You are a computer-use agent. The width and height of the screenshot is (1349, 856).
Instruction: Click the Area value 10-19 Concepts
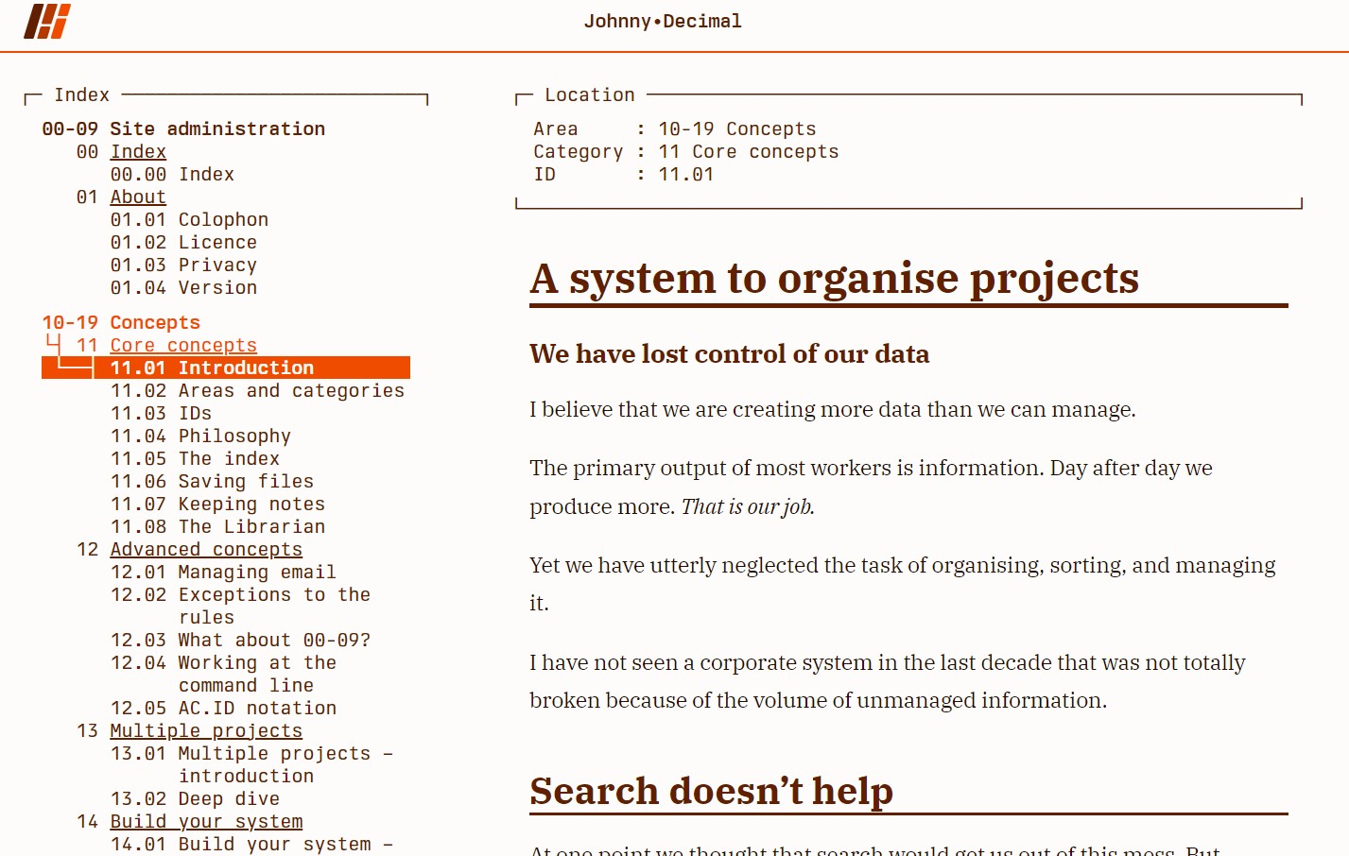click(737, 129)
